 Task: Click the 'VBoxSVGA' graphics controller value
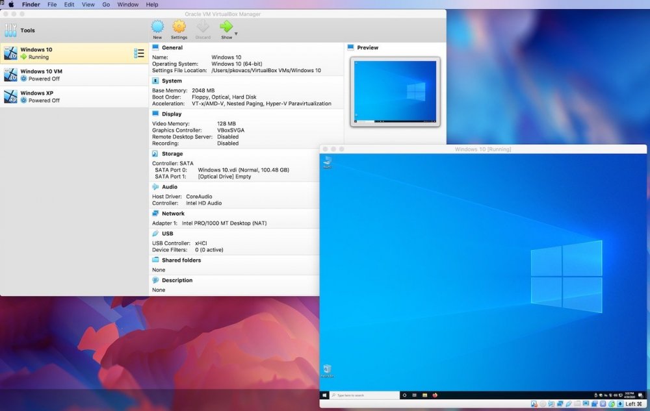coord(231,130)
